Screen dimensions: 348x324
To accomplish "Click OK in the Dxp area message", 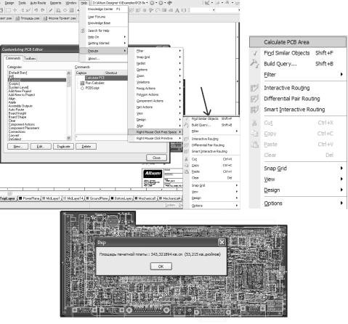I will click(161, 267).
